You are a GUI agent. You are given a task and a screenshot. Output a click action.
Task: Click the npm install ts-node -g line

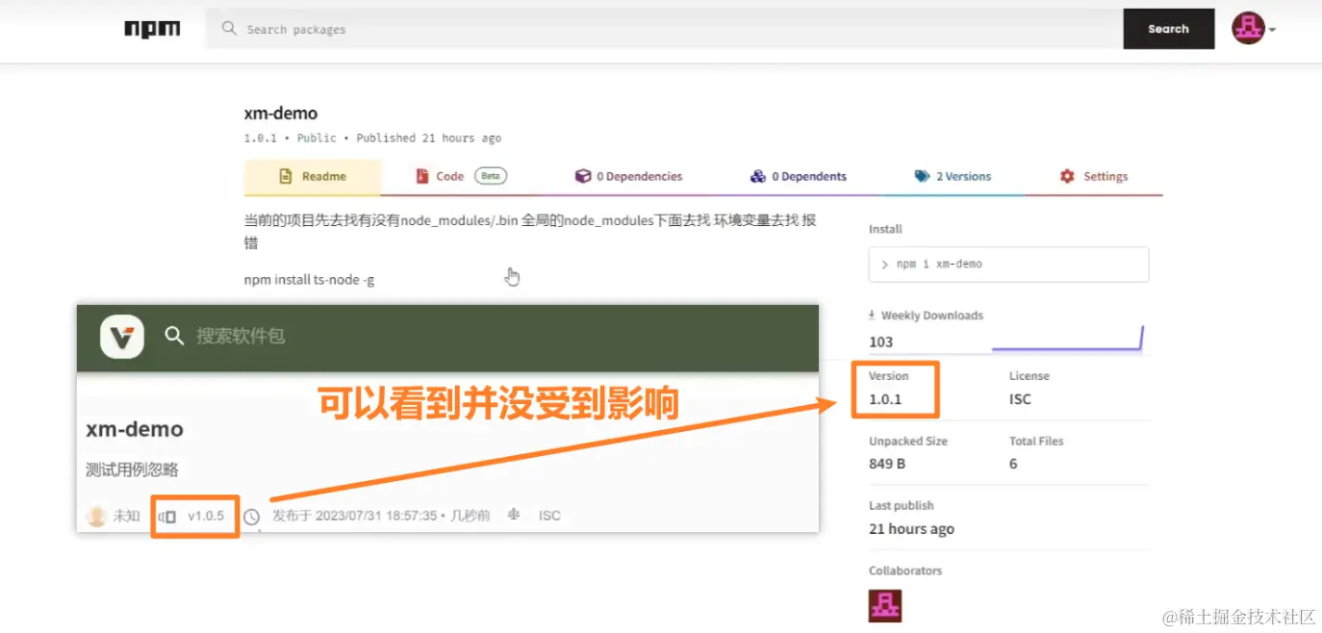coord(310,280)
